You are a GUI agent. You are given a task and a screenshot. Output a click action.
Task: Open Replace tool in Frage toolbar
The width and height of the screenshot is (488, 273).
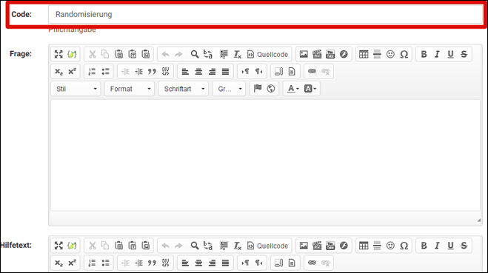pyautogui.click(x=208, y=54)
